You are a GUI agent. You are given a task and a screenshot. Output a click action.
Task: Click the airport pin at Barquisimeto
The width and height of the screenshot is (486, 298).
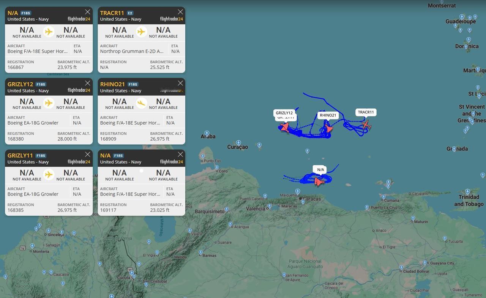point(227,209)
